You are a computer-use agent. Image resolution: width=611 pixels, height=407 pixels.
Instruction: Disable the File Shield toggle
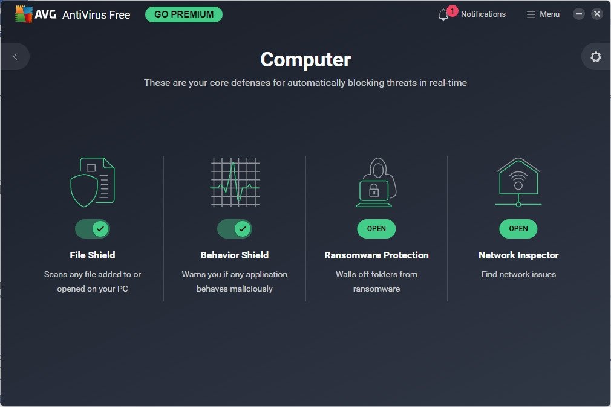click(x=93, y=229)
